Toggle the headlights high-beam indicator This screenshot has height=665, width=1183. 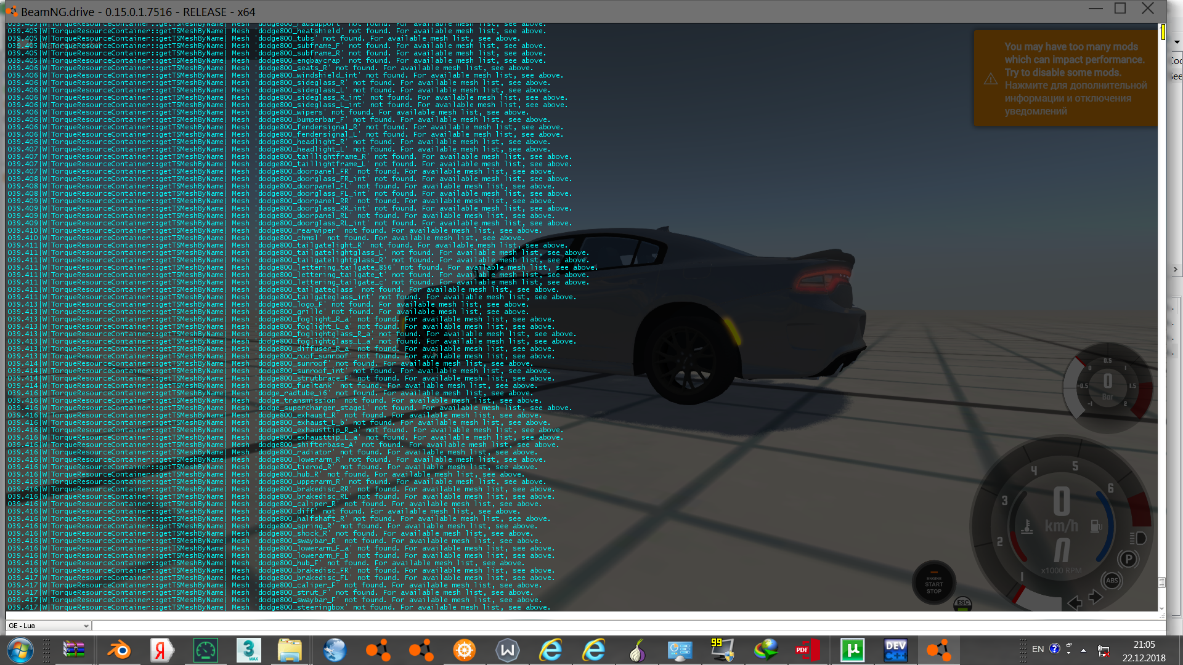(1137, 538)
